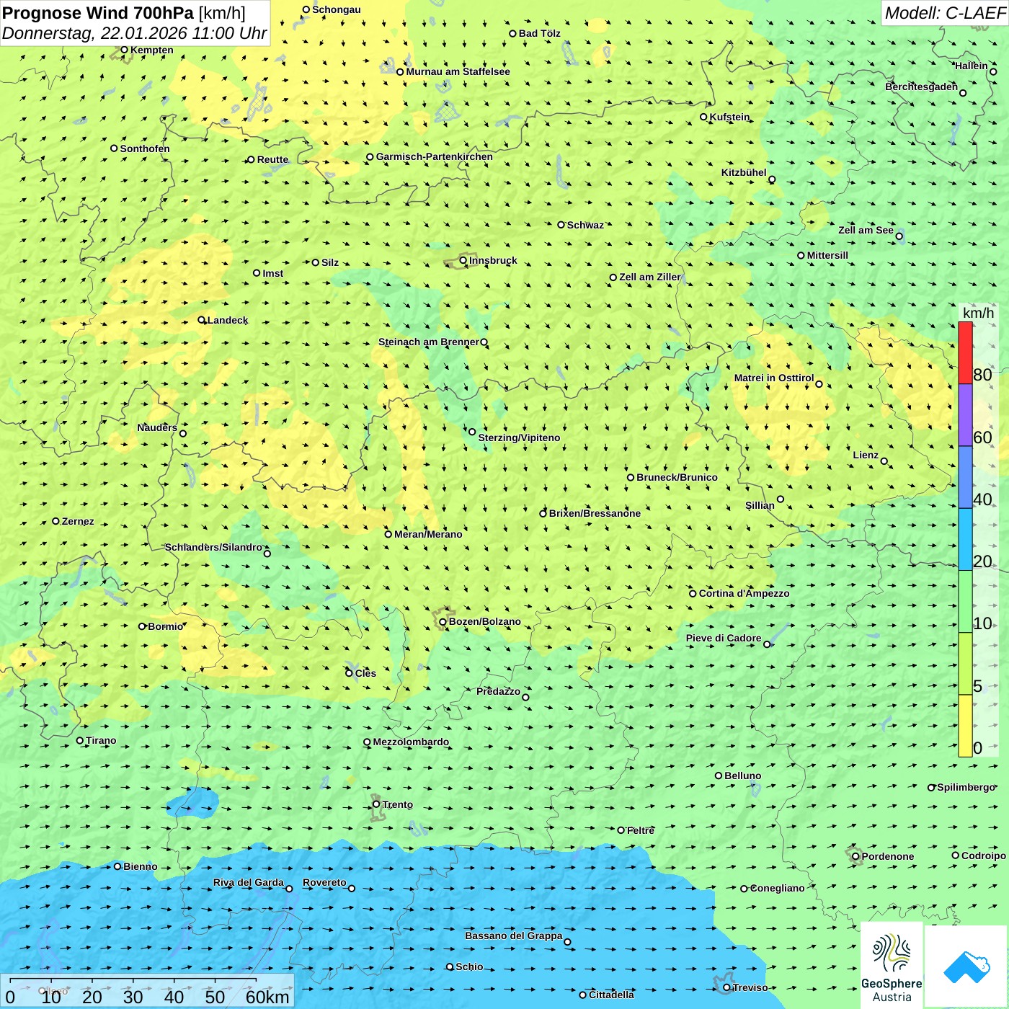
Task: Click the 'Spilimbergo' label
Action: [966, 787]
